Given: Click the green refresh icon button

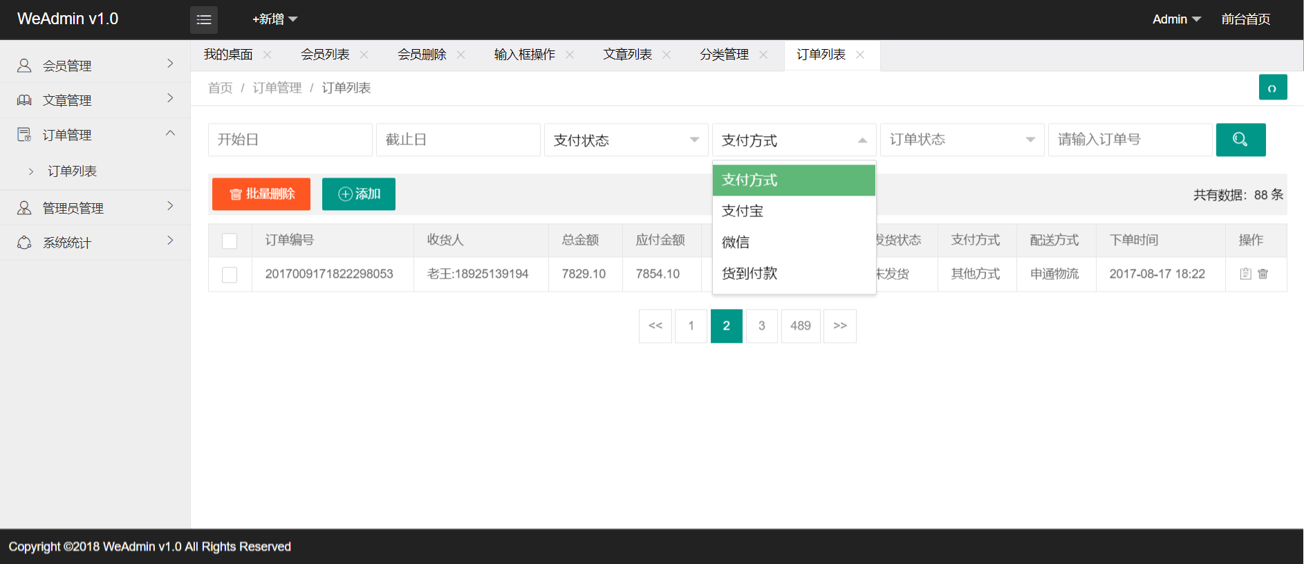Looking at the screenshot, I should point(1272,88).
